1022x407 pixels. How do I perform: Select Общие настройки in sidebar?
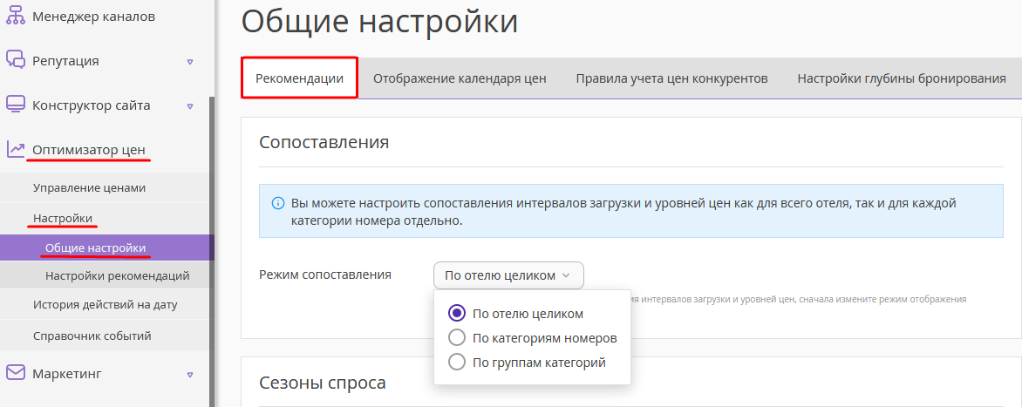(x=105, y=248)
